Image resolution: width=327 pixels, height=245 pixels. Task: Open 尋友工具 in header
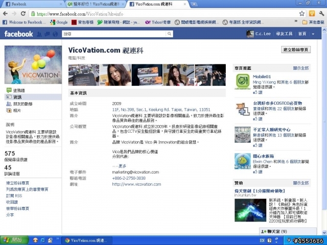point(284,34)
